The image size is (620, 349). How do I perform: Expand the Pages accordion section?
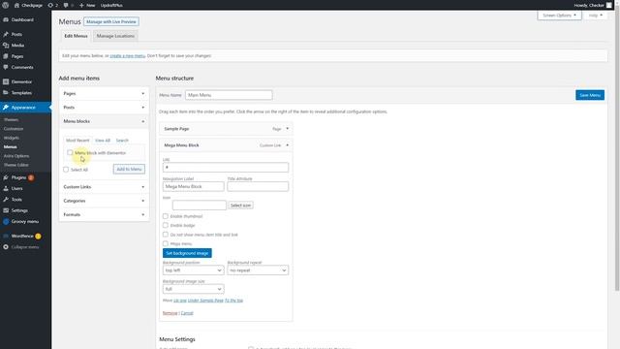click(104, 93)
